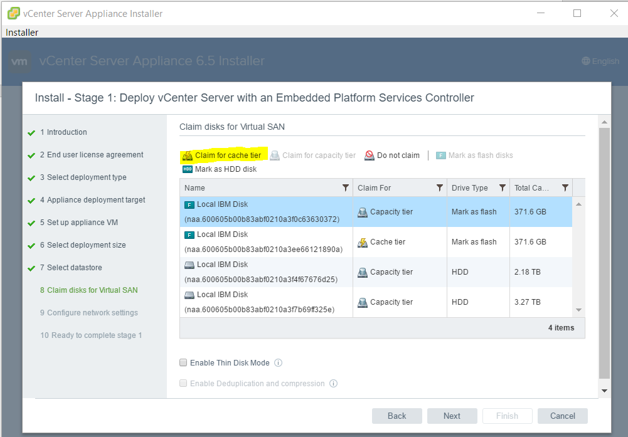This screenshot has width=628, height=437.
Task: Click flash icon of disk ending 0372
Action: tap(189, 204)
